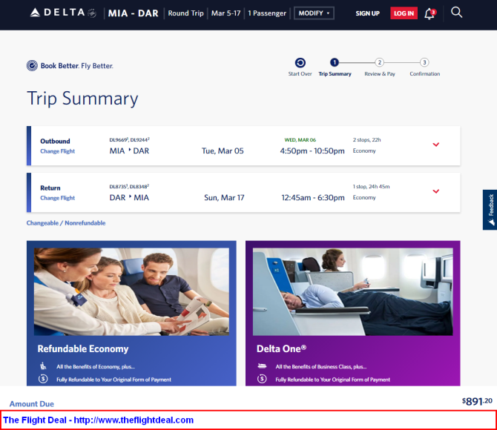Click the 12:45am - 6:30pm return times
The image size is (497, 430).
tap(313, 198)
